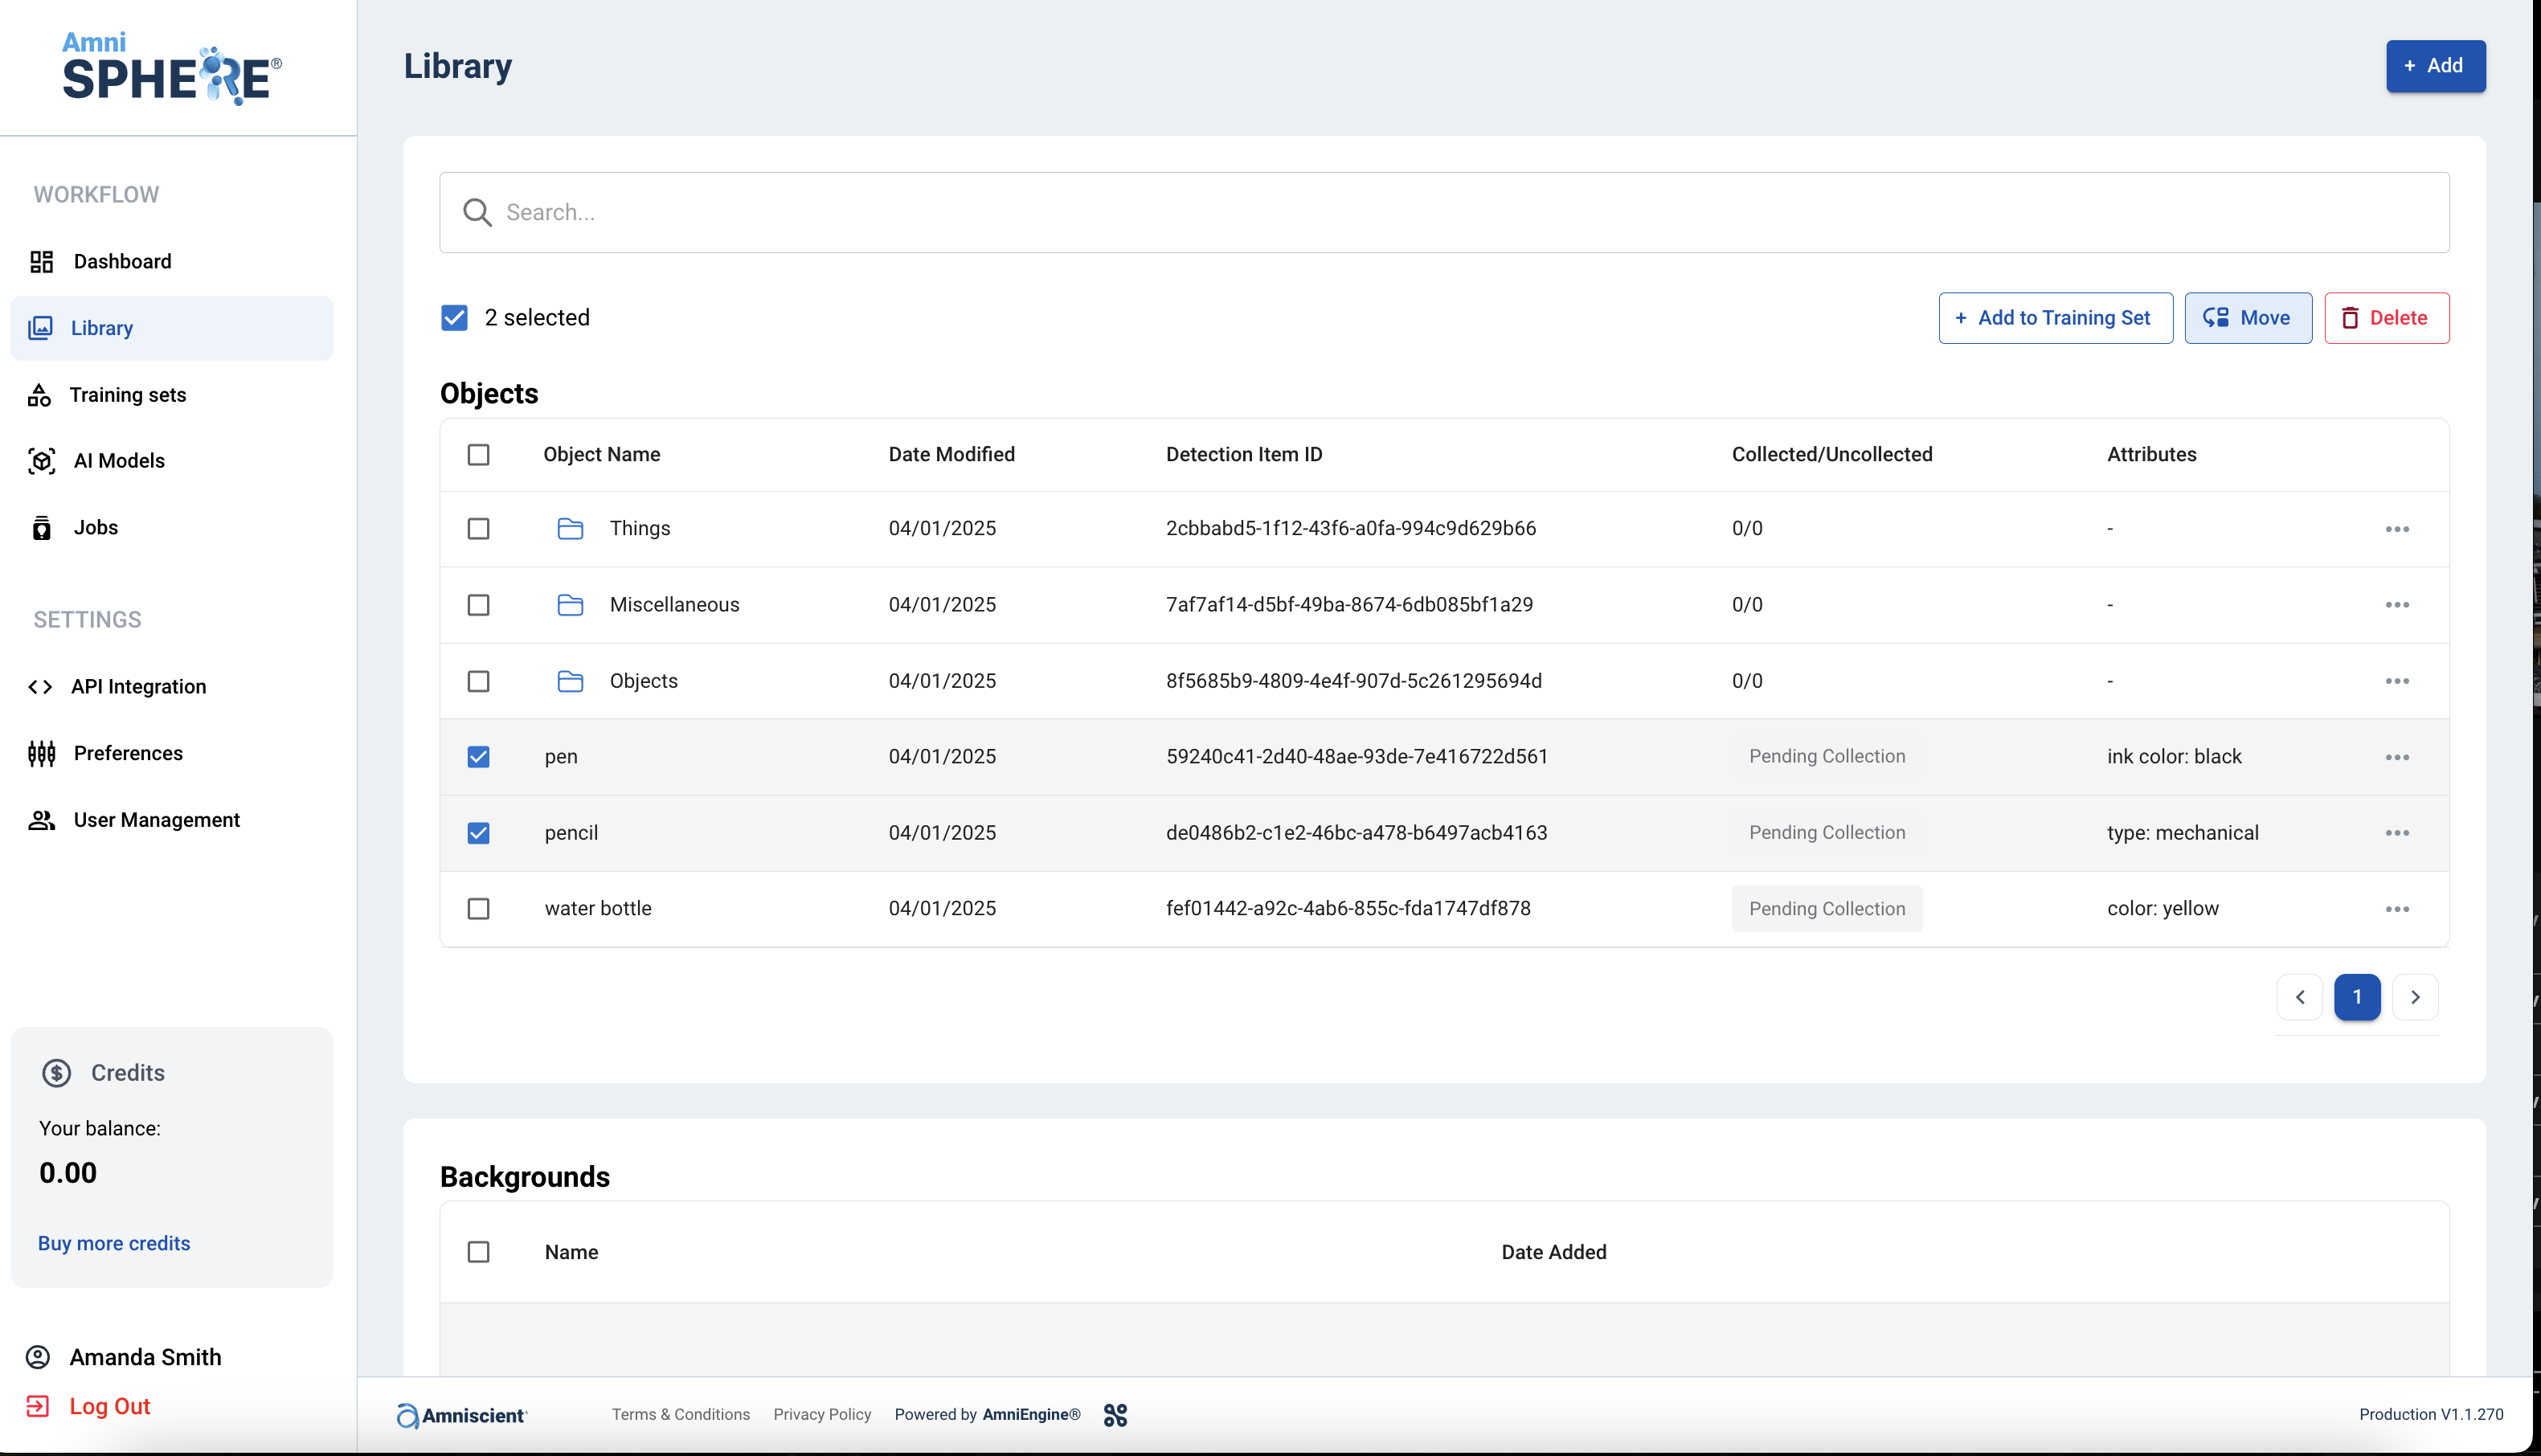The width and height of the screenshot is (2541, 1456).
Task: Open the three-dot menu for pencil row
Action: tap(2396, 833)
